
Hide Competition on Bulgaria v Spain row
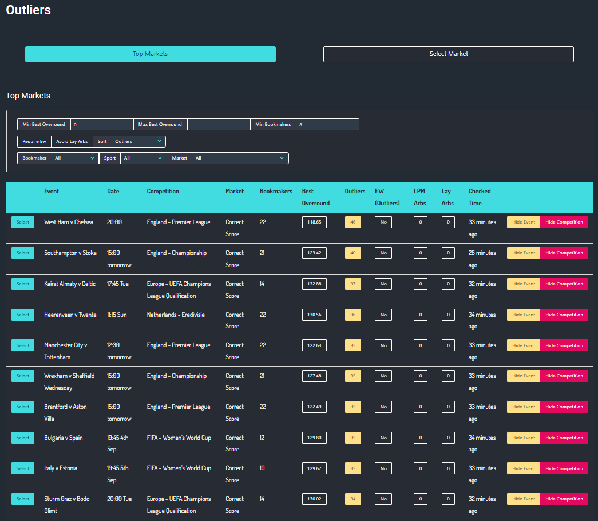pos(564,438)
